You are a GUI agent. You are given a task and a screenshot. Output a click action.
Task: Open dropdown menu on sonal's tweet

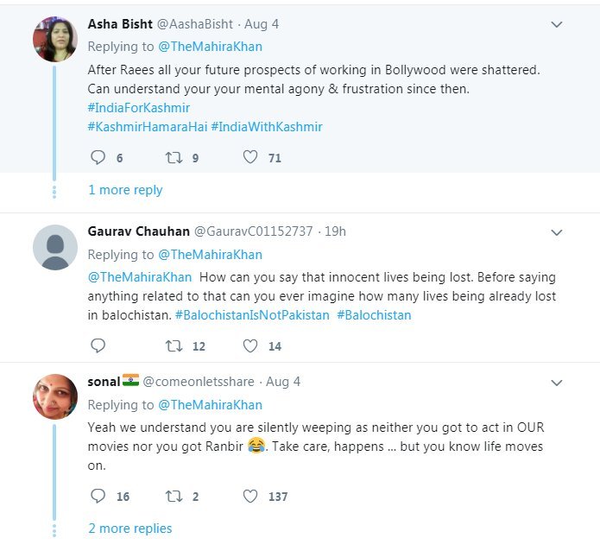coord(557,383)
